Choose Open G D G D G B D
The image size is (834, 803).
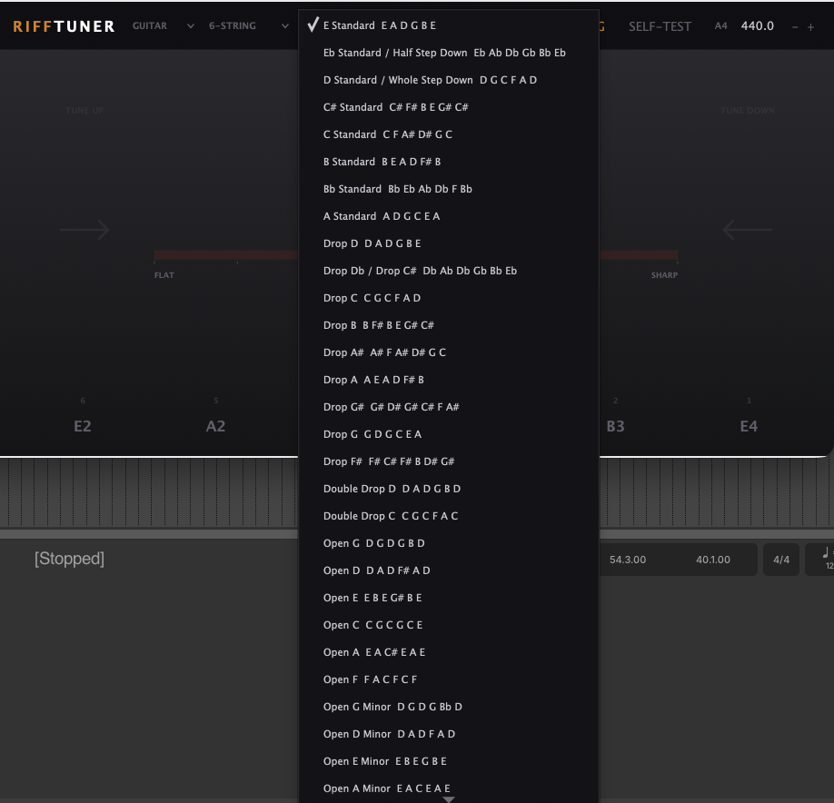coord(449,543)
